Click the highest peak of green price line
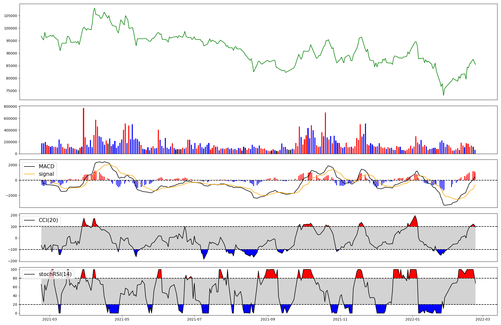The width and height of the screenshot is (501, 325). (94, 8)
